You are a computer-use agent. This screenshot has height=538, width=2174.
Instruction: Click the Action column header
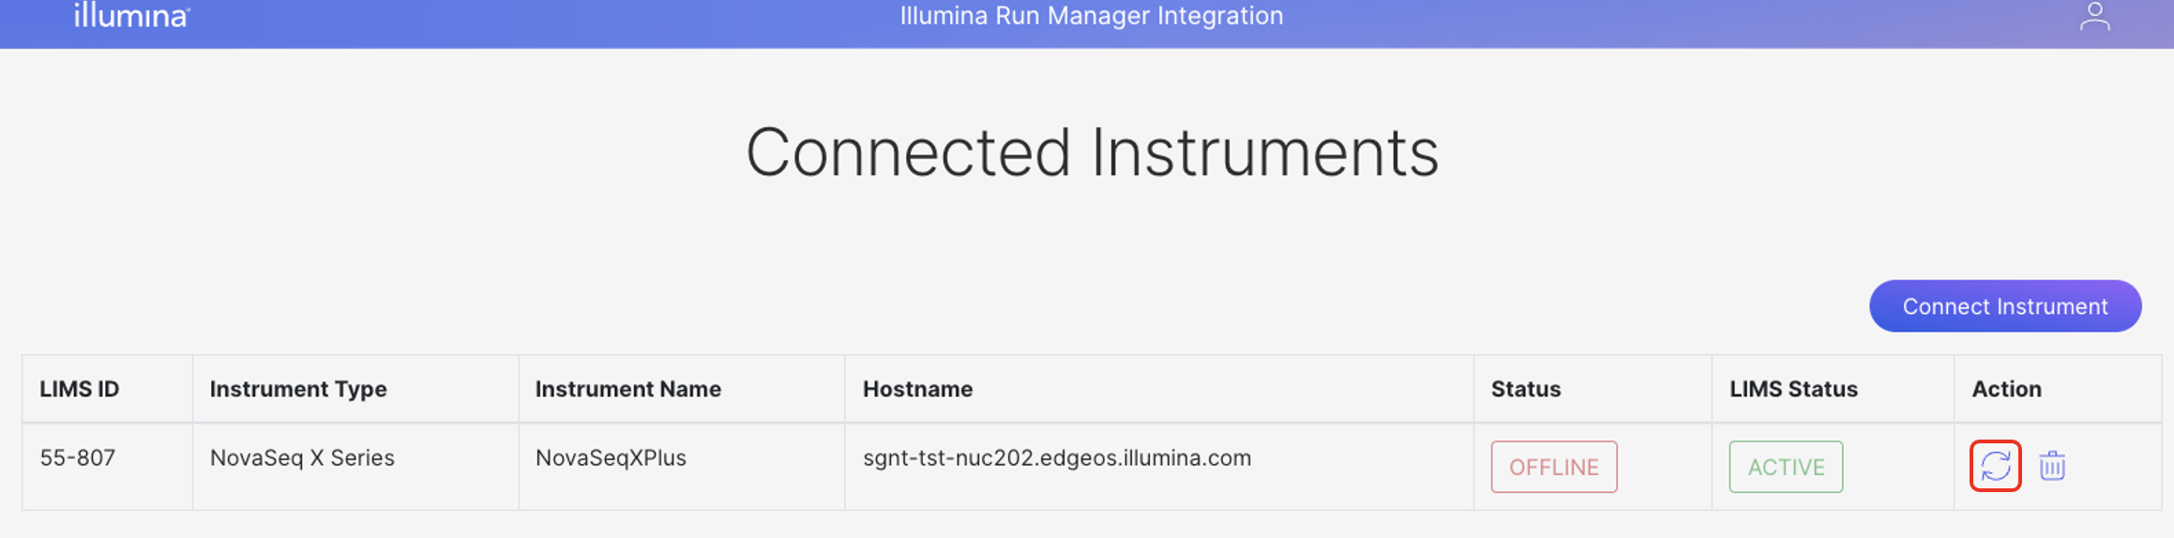(x=2006, y=389)
